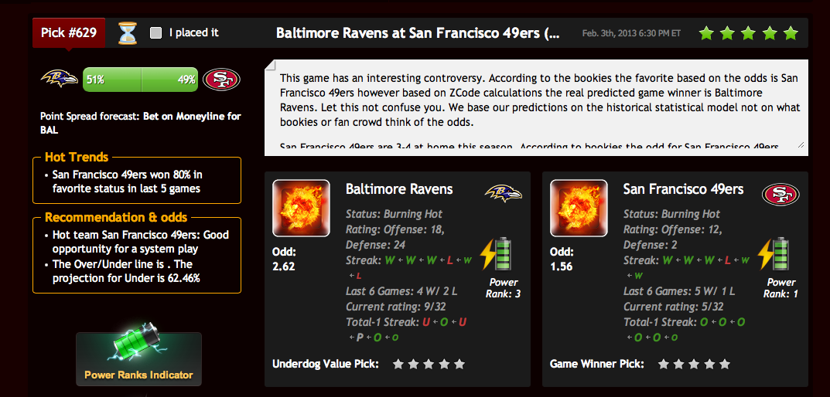Click the Ravens Status: Burning Hot line
This screenshot has height=397, width=830.
[x=394, y=214]
